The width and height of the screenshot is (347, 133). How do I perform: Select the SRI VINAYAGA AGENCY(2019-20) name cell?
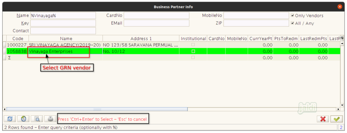66,45
